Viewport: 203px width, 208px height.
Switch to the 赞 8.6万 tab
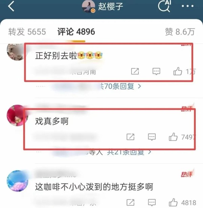[180, 32]
